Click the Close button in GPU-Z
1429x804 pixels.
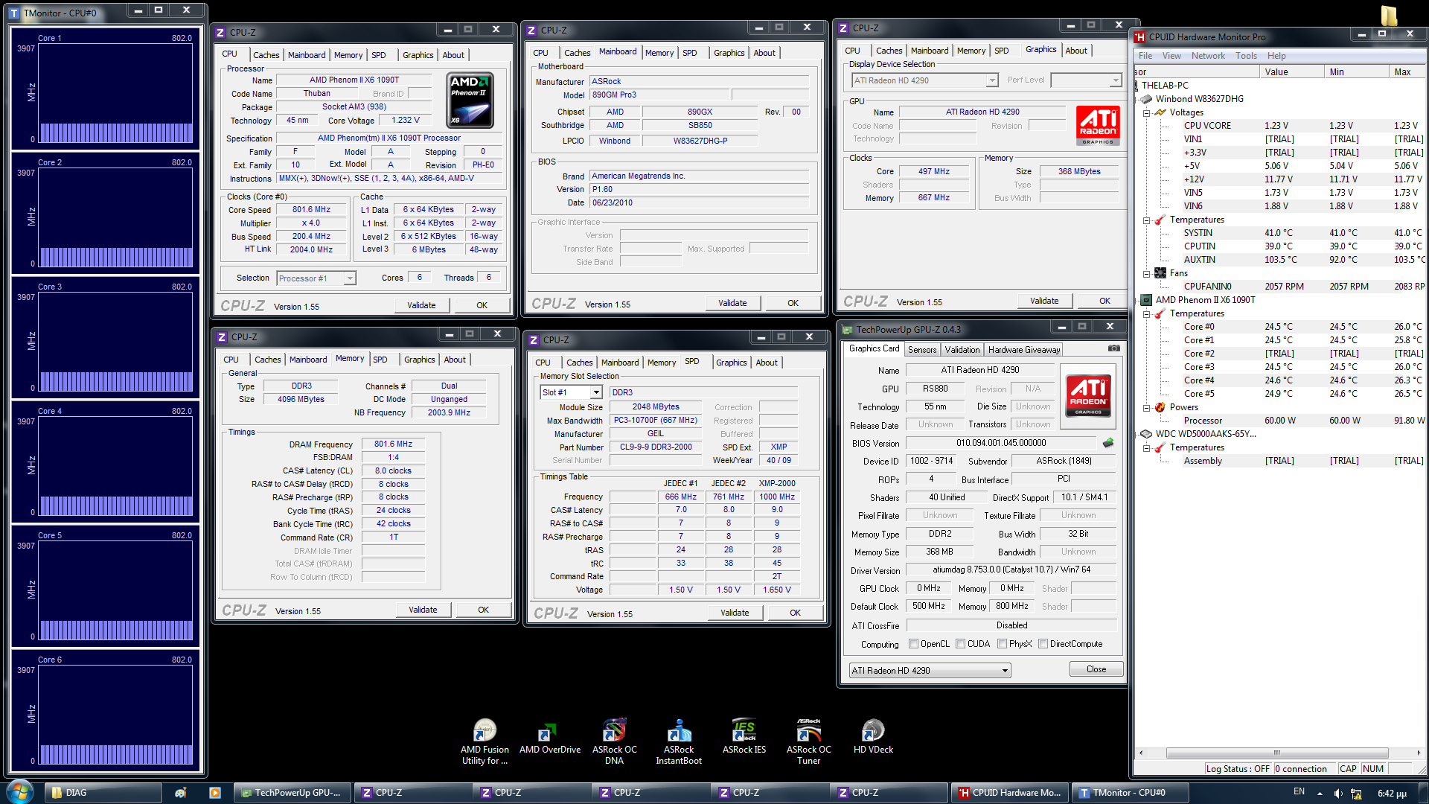[1096, 669]
